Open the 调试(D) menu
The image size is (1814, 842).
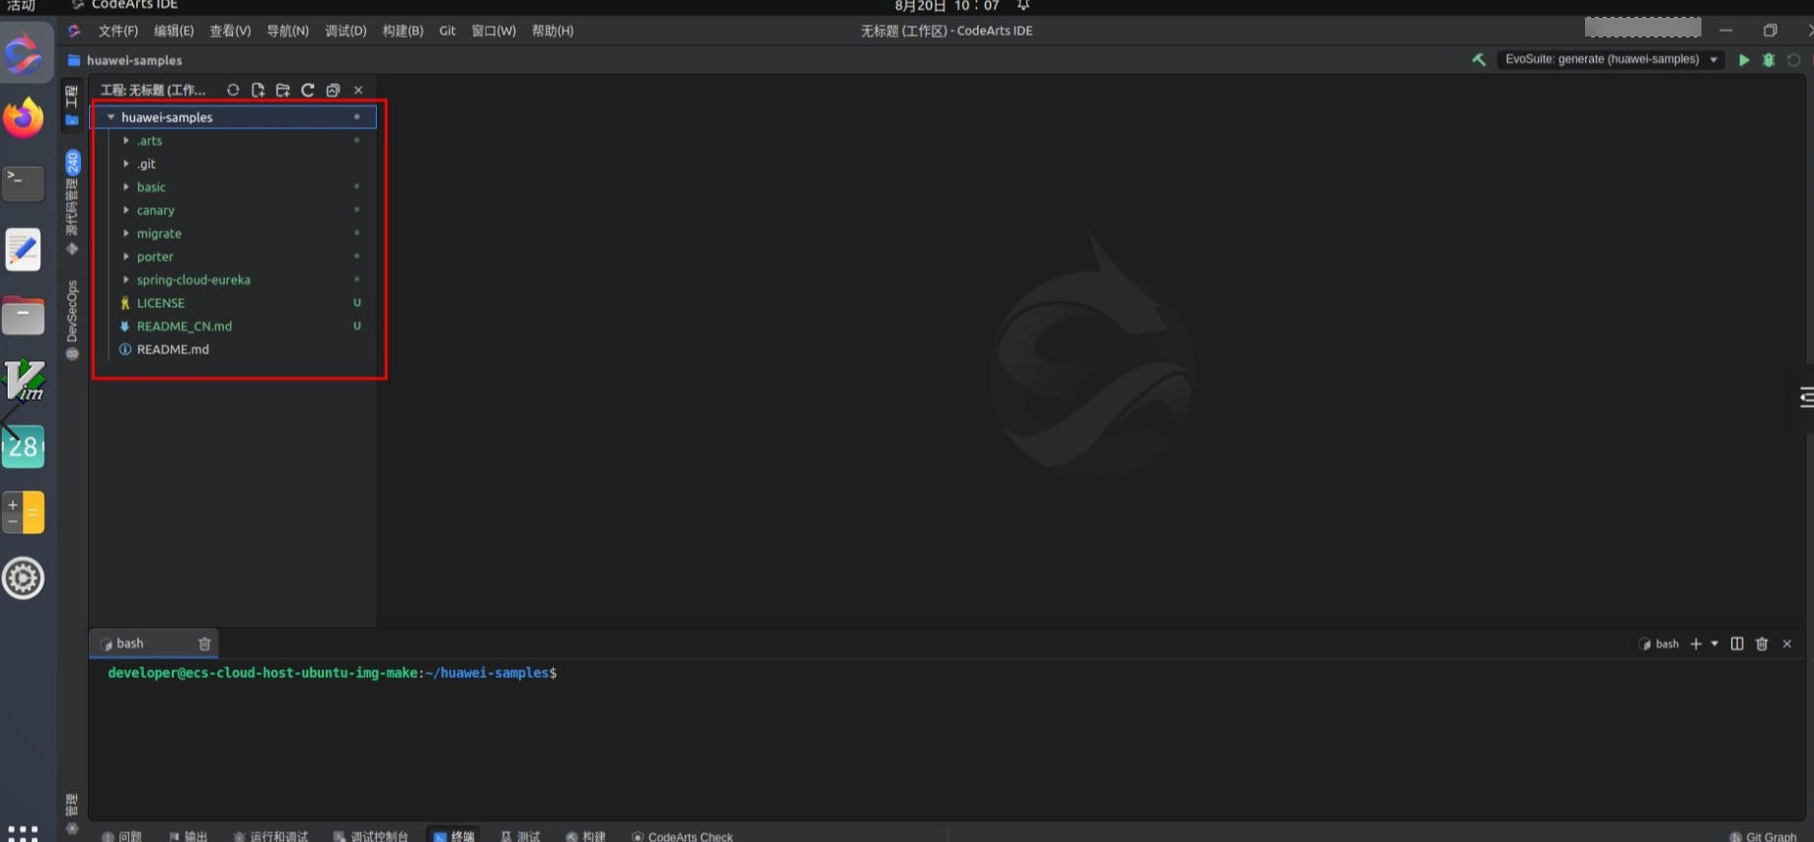tap(345, 31)
